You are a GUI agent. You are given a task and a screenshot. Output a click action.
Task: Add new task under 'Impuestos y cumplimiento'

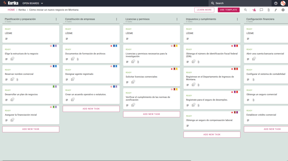(212, 134)
